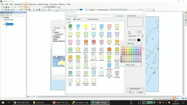Open the Geoprocessing menu
Screen dimensions: 187x105
click(x=43, y=4)
